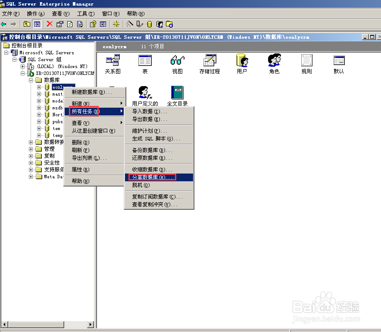Click the red X Delete toolbar icon
Viewport: 381px width, 332px height.
pyautogui.click(x=50, y=24)
